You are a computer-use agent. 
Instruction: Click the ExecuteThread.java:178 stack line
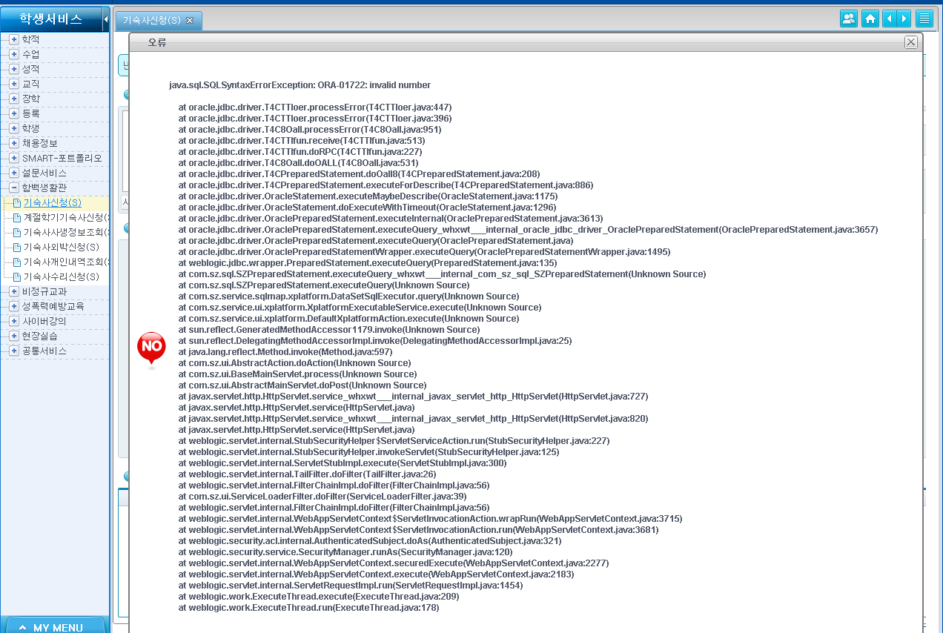point(308,608)
